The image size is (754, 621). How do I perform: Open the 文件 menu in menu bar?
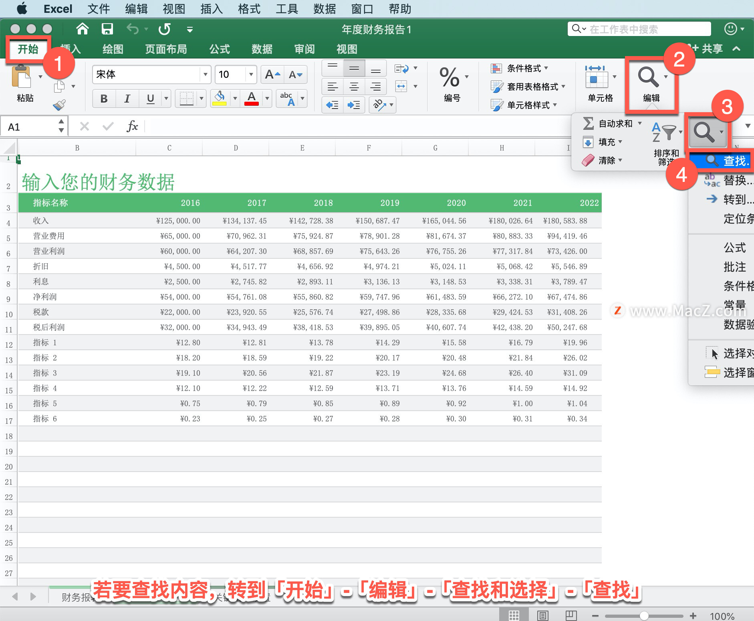click(99, 9)
